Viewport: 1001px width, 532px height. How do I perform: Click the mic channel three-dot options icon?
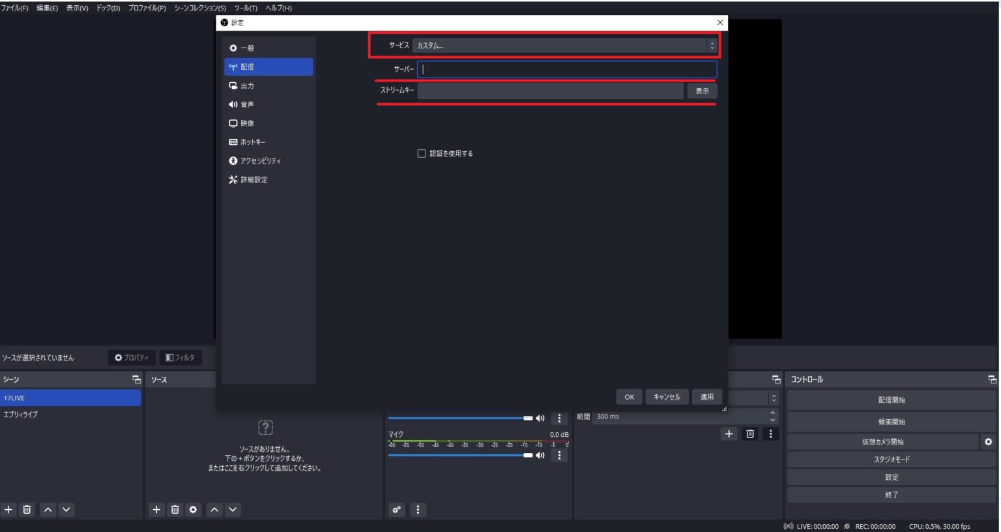coord(559,455)
